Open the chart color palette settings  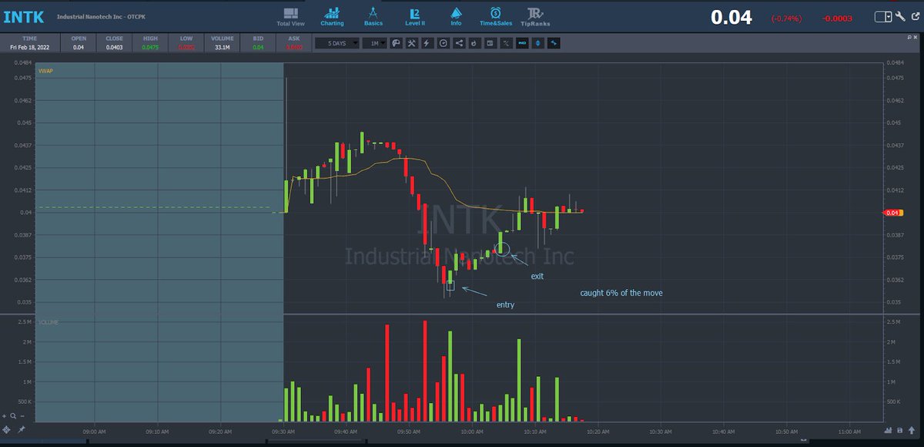click(396, 43)
